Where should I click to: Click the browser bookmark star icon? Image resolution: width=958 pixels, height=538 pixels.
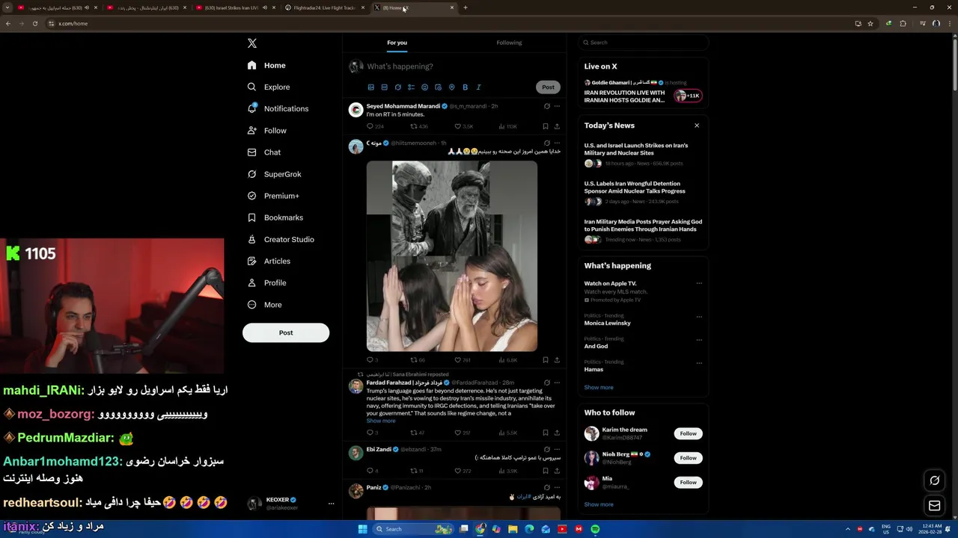pos(870,23)
